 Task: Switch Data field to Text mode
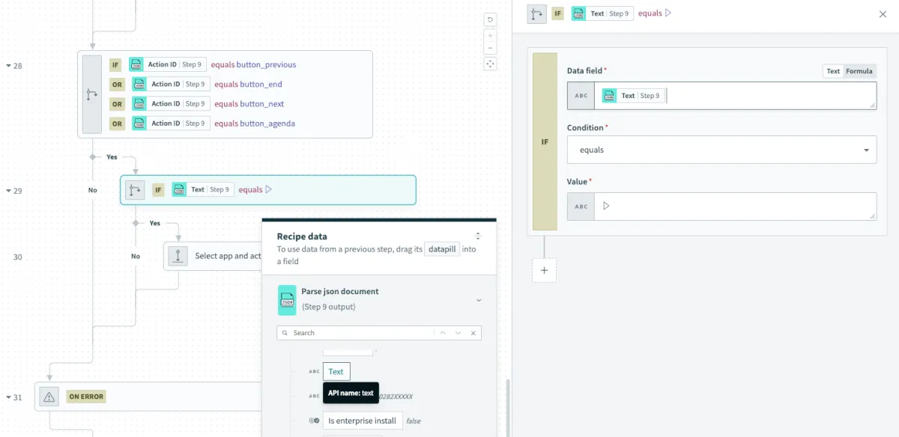point(833,71)
